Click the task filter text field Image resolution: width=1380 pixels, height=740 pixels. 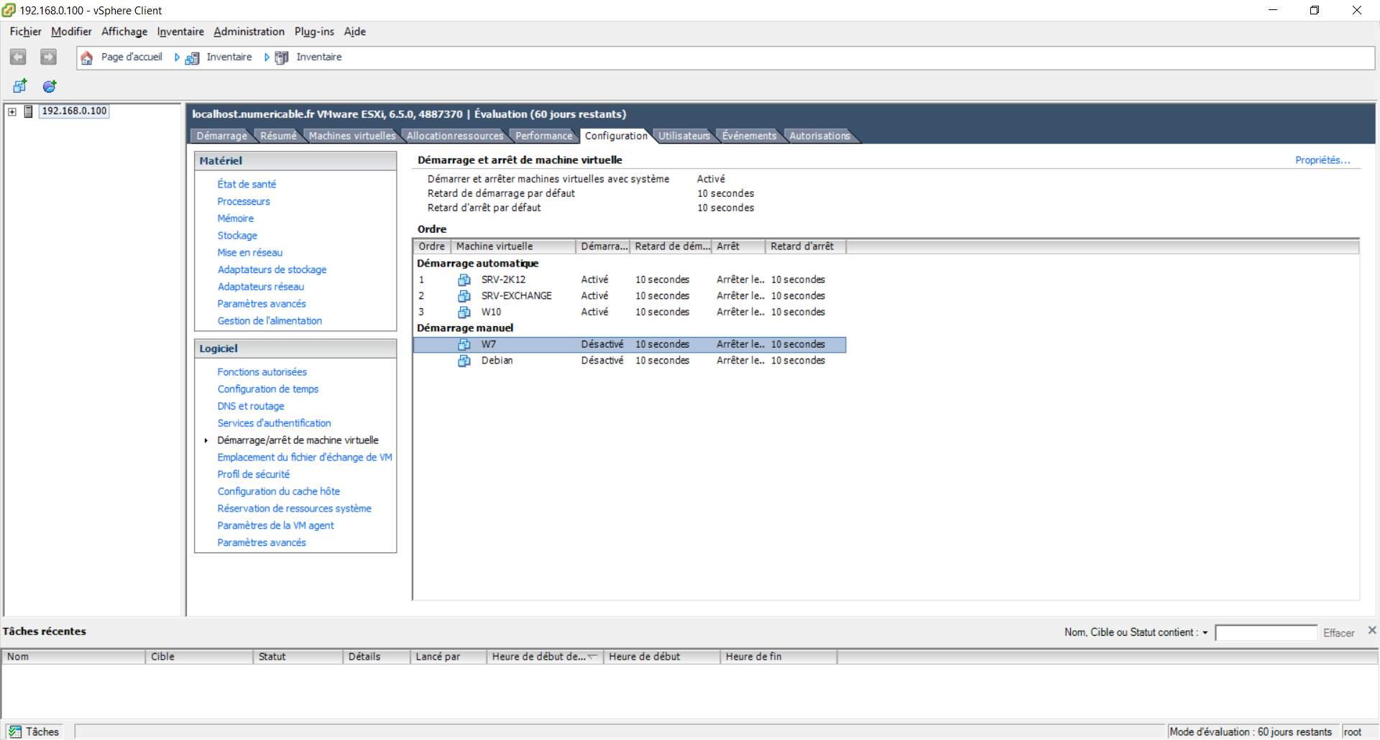point(1266,633)
